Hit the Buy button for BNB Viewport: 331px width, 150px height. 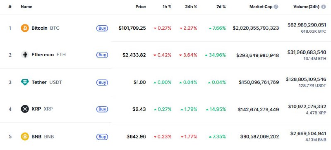pyautogui.click(x=102, y=137)
